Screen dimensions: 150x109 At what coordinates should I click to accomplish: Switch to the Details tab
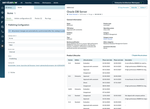[9, 18]
